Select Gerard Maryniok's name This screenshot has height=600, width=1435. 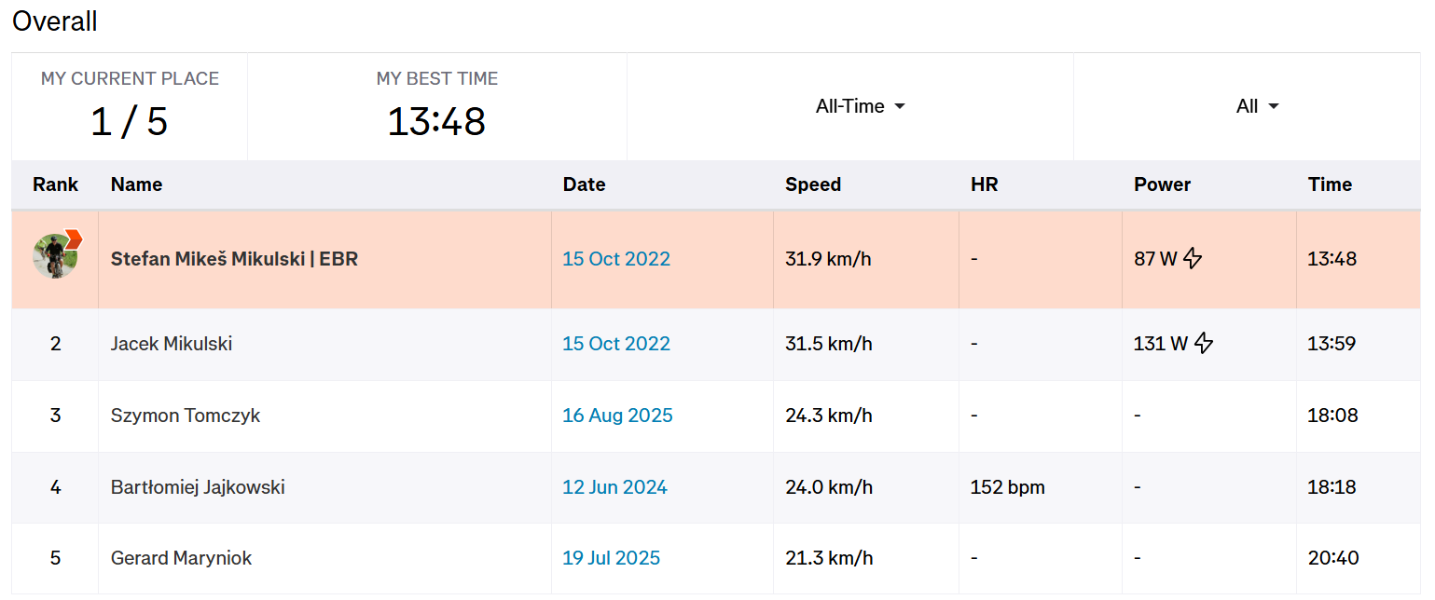(181, 559)
